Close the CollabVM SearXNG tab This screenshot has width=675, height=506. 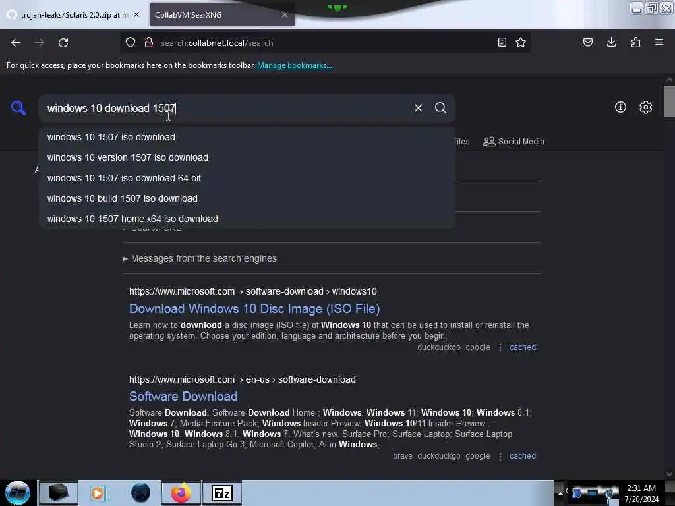coord(285,14)
